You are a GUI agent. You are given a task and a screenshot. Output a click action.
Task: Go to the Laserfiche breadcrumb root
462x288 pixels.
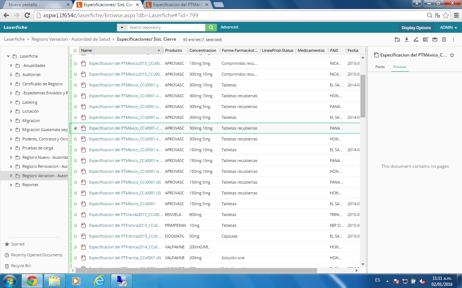pyautogui.click(x=14, y=39)
